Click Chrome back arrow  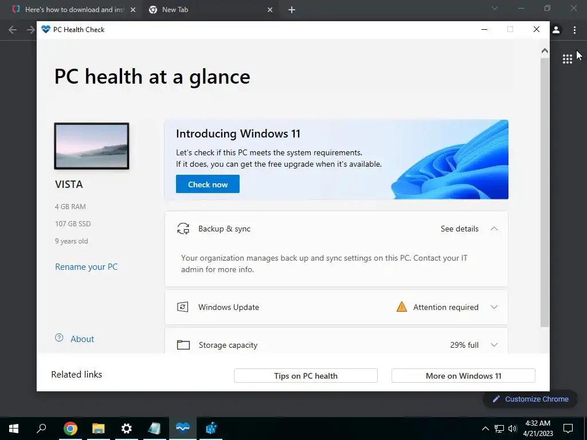click(x=13, y=30)
